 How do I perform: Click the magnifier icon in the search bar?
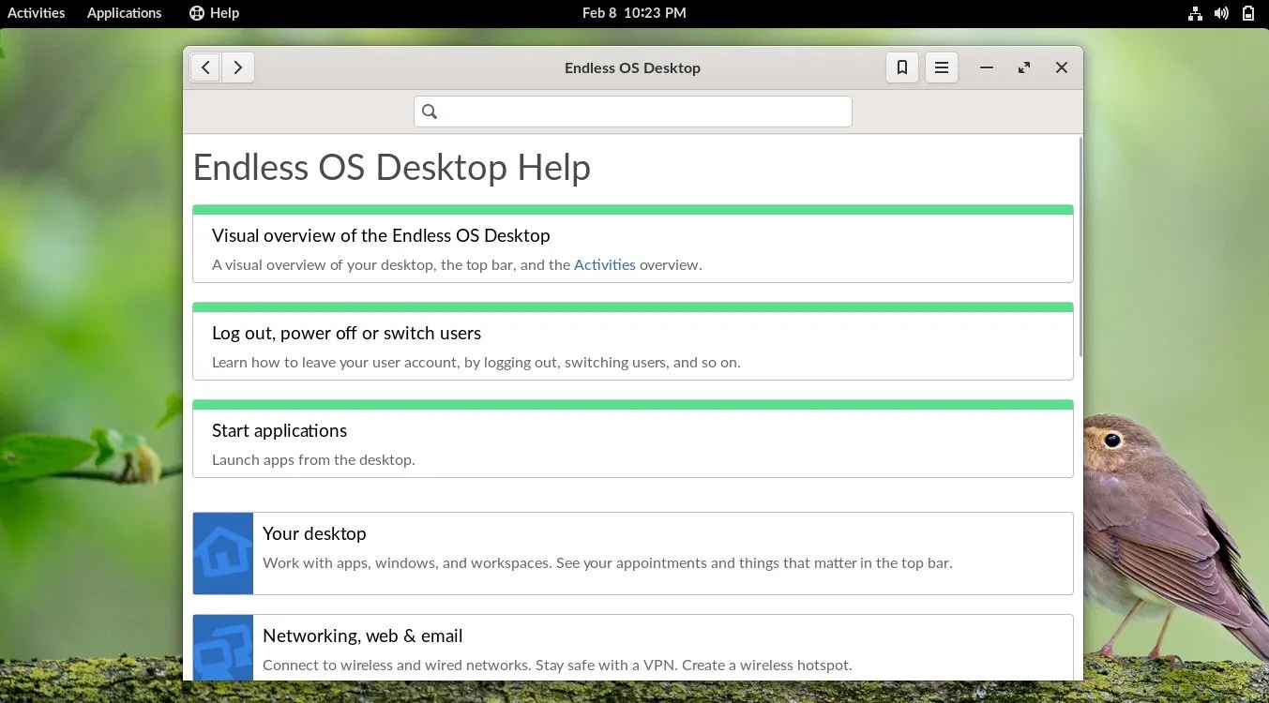point(429,112)
